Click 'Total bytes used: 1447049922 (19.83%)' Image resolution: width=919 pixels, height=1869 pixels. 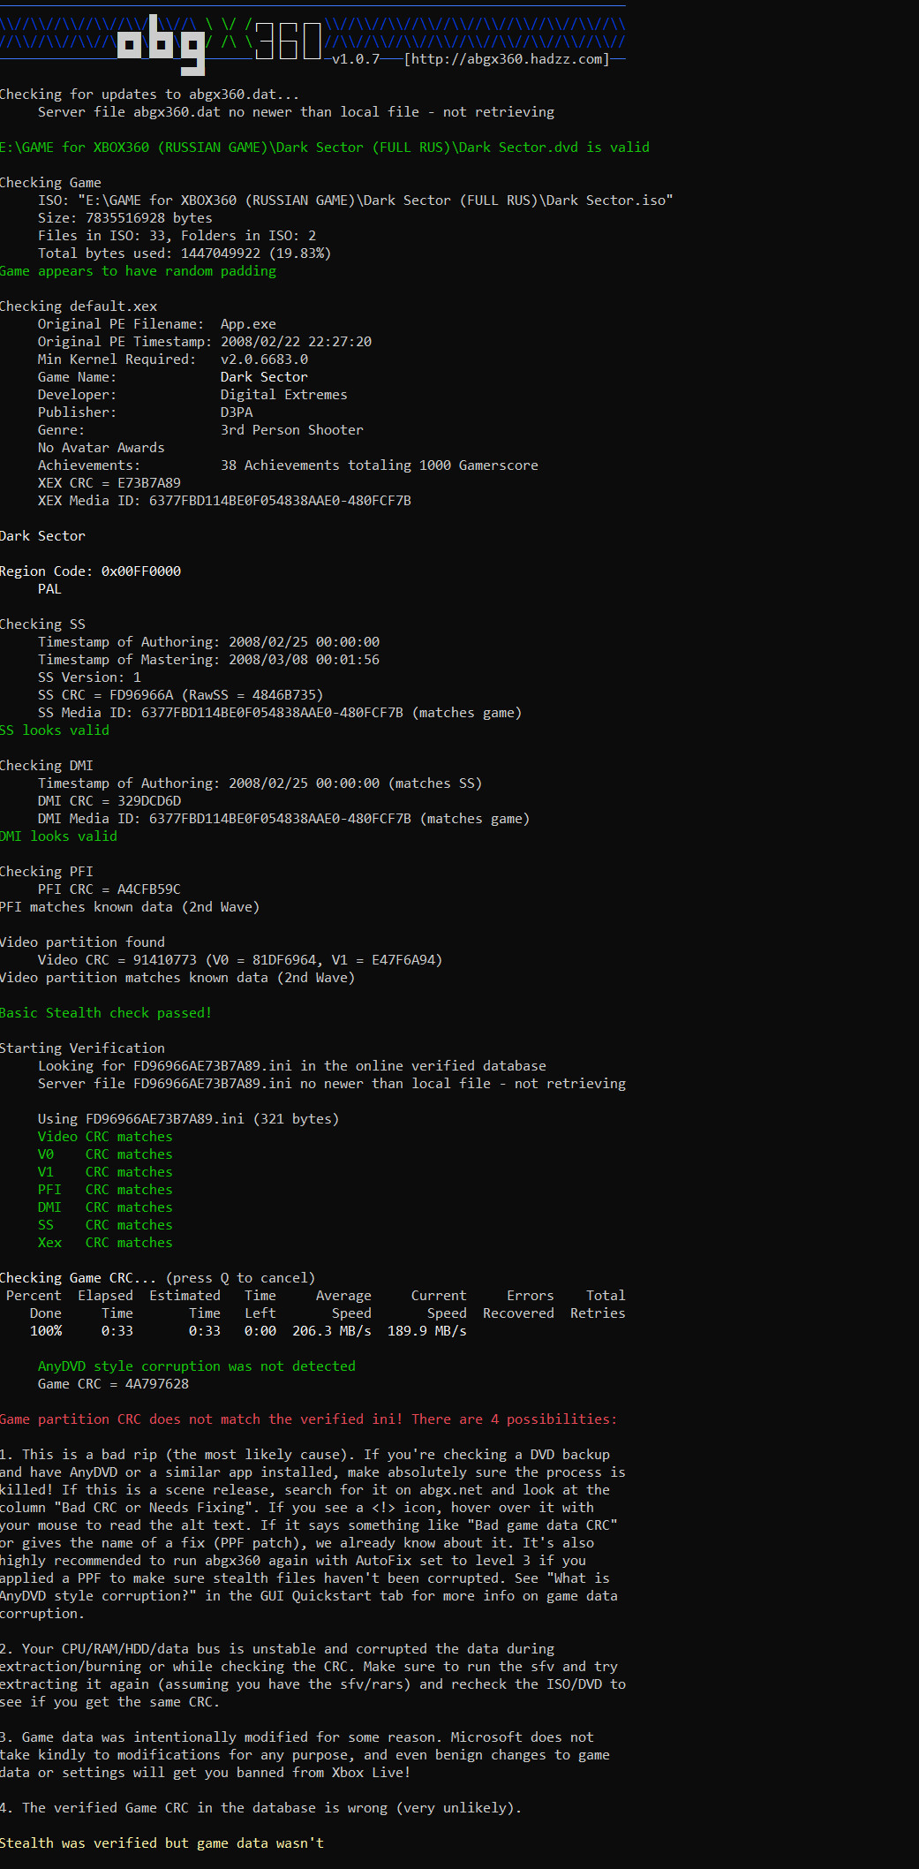[x=185, y=253]
